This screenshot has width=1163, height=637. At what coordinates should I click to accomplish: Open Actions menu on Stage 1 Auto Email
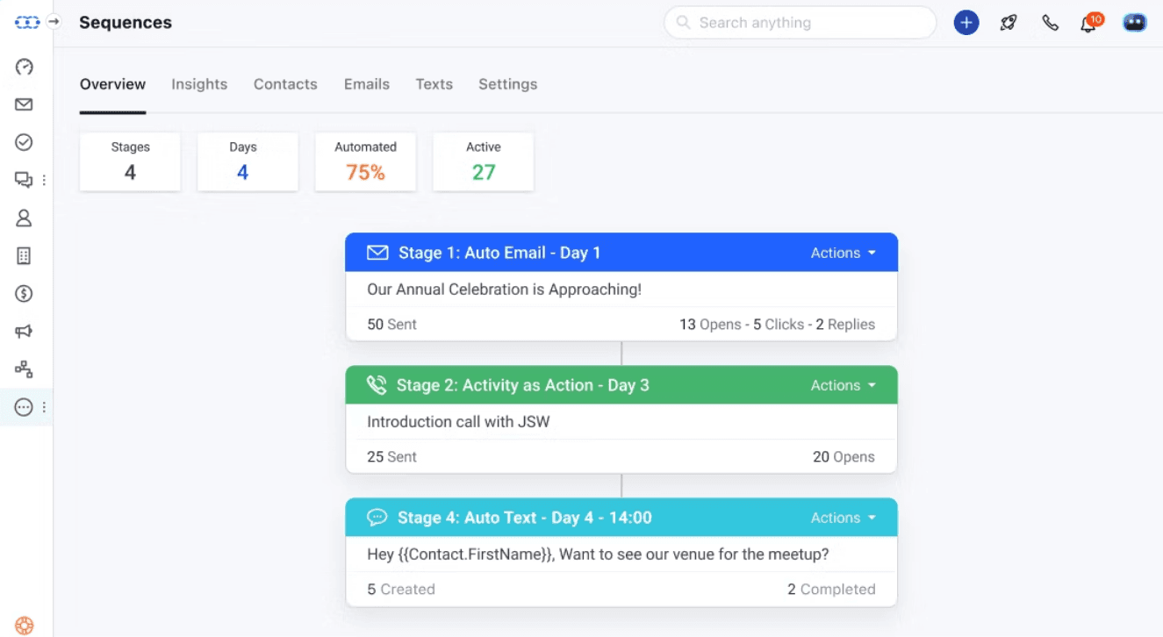coord(842,252)
